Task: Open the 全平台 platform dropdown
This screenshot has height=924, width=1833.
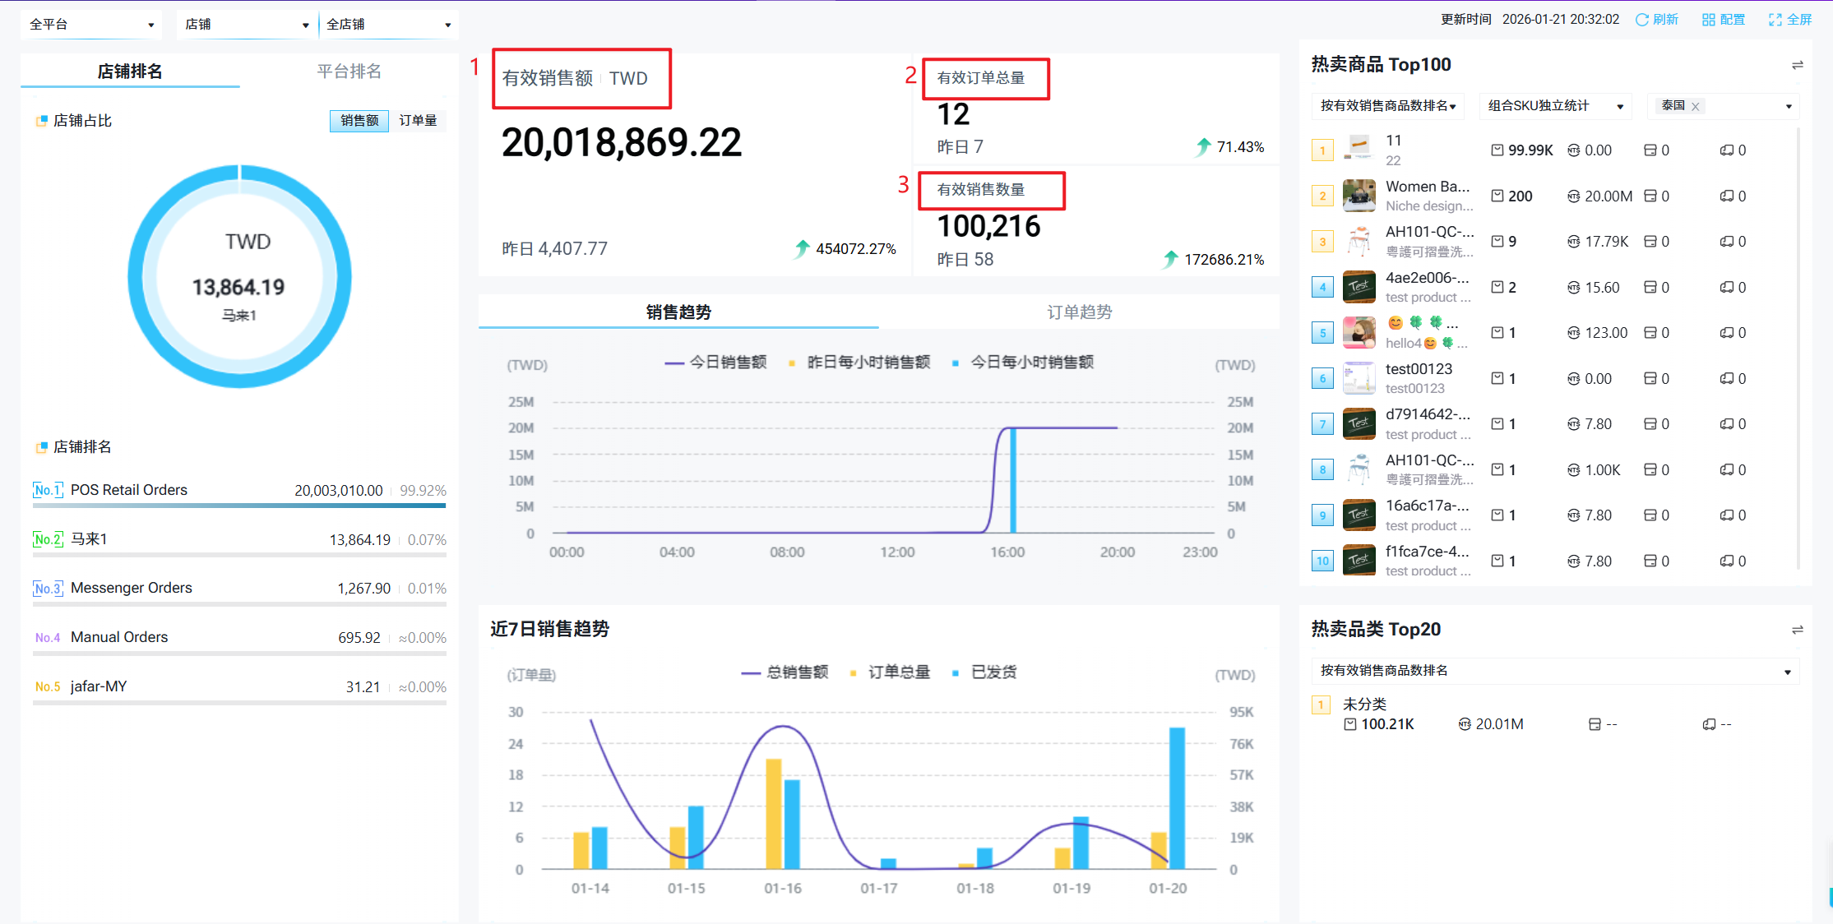Action: [90, 25]
